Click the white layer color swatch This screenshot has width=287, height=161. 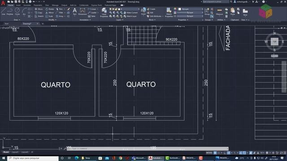point(119,9)
